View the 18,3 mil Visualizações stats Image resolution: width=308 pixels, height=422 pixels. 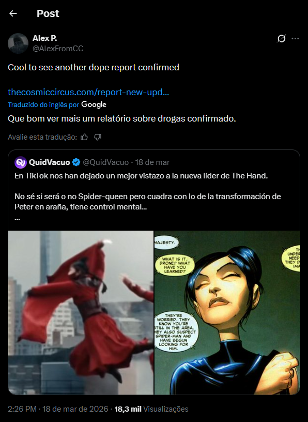click(x=151, y=409)
